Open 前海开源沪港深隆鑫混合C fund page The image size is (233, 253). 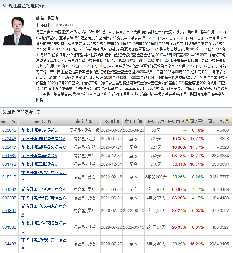[x=44, y=227]
